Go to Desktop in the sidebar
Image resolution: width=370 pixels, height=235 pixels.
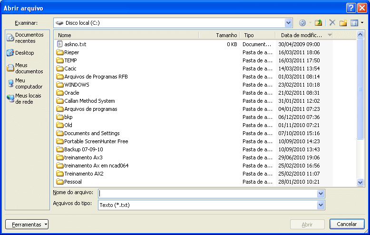(x=24, y=53)
